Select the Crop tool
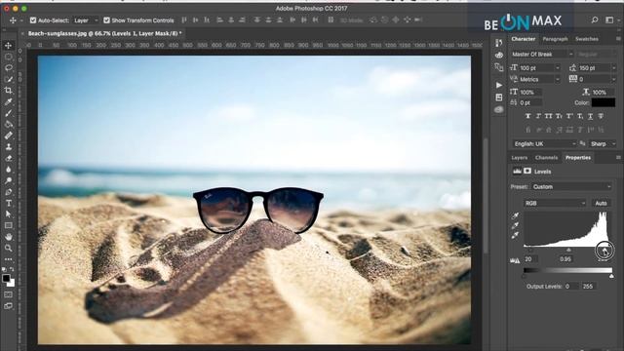This screenshot has height=351, width=624. (x=9, y=91)
